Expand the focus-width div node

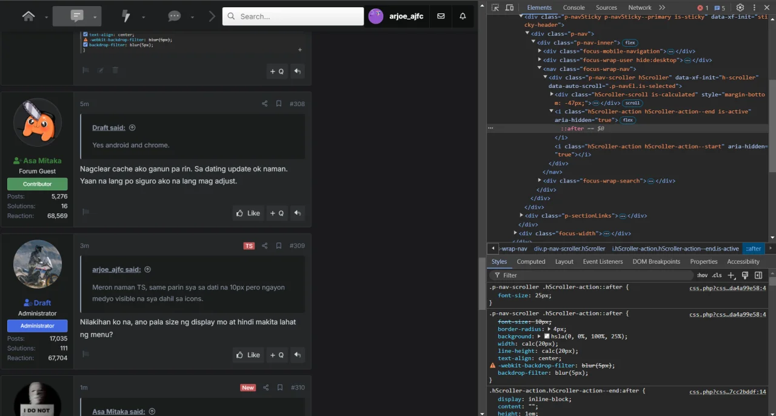pos(516,233)
